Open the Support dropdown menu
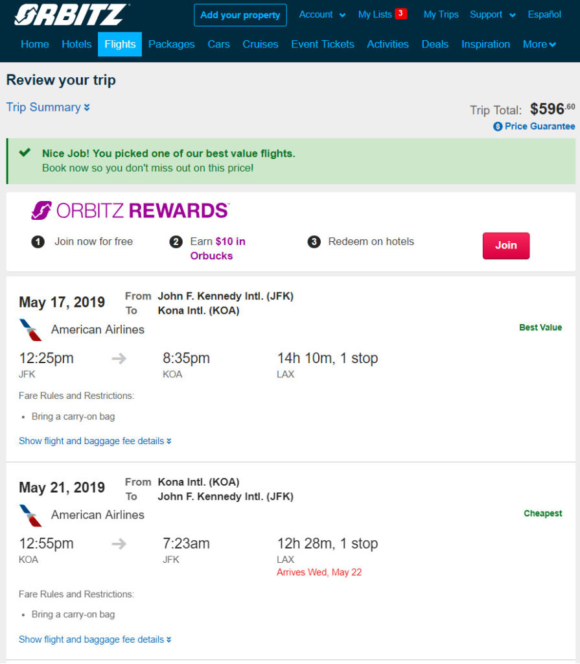The image size is (580, 664). point(493,15)
